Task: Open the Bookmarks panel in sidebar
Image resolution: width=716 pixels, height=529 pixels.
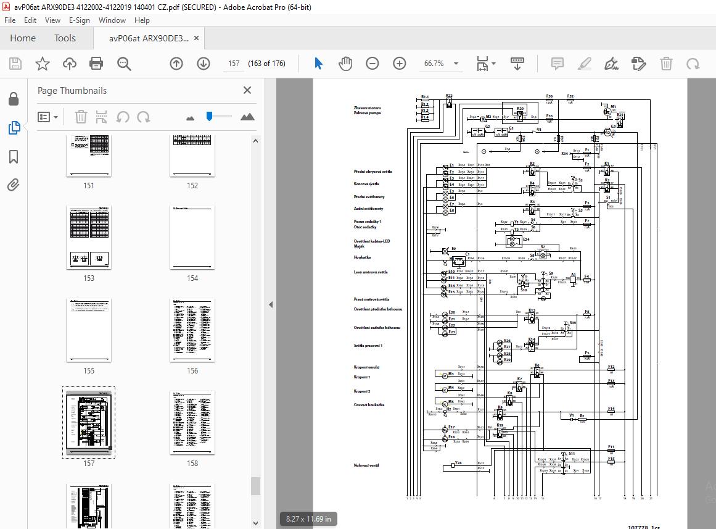Action: (x=14, y=157)
